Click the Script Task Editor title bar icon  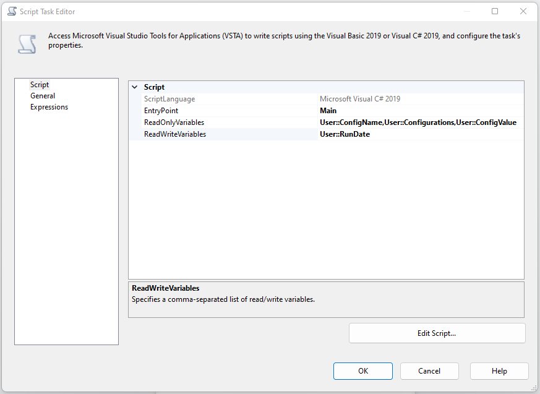tap(12, 11)
